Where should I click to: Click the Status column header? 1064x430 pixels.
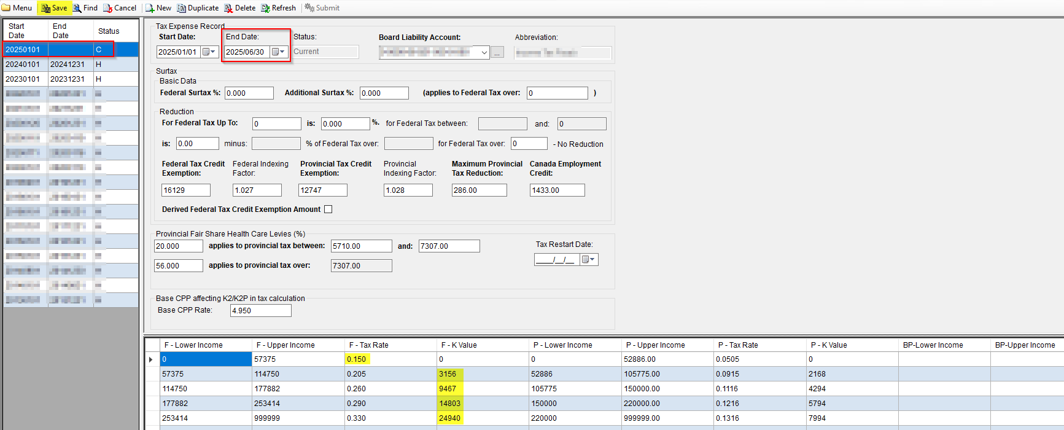(x=116, y=31)
